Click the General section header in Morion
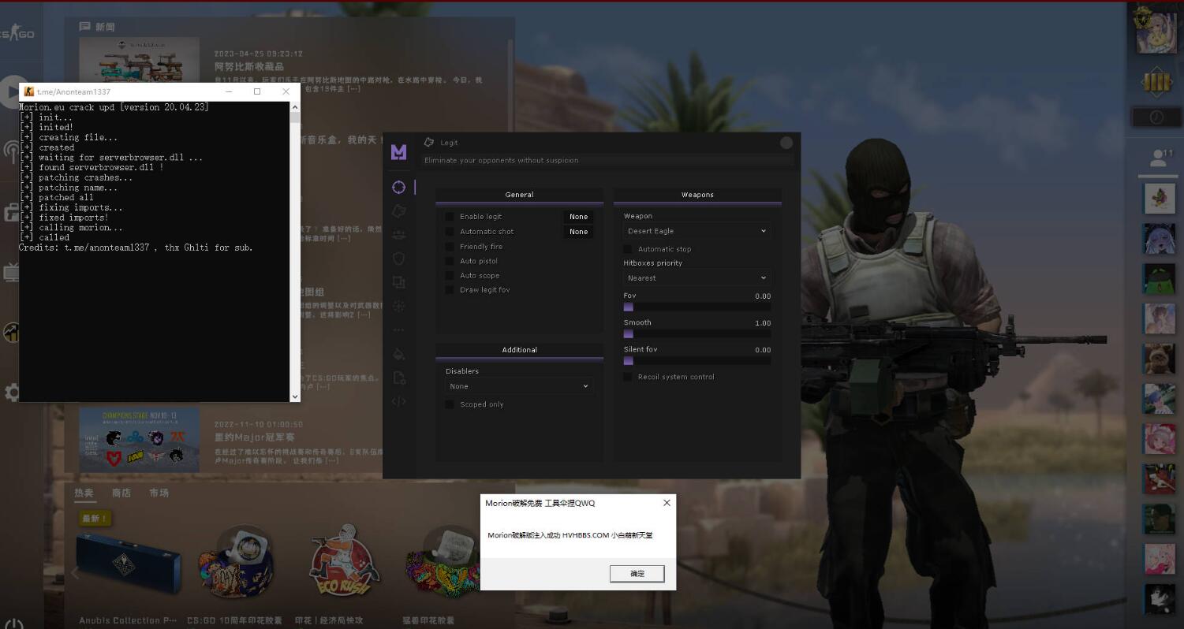Image resolution: width=1184 pixels, height=629 pixels. [519, 195]
